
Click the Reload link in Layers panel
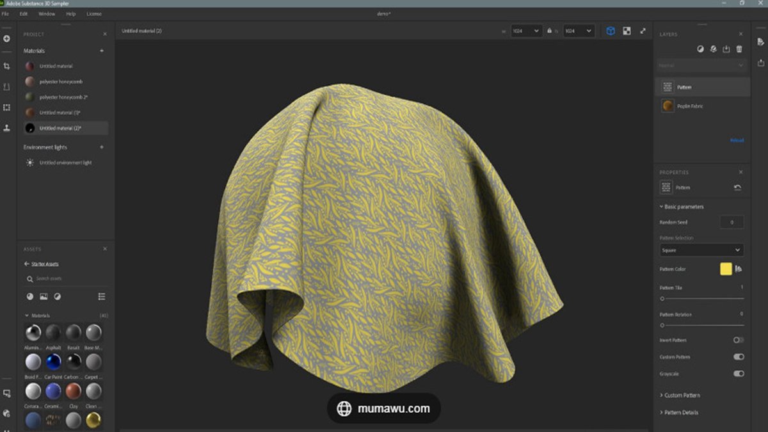[737, 140]
